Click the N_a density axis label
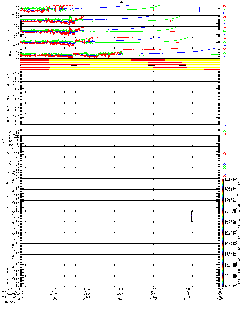The image size is (240, 309). click(9, 119)
